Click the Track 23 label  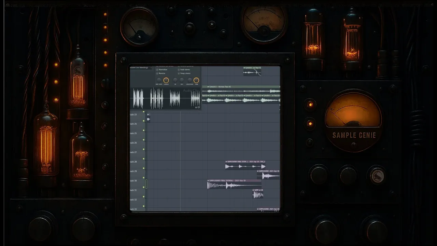click(133, 114)
